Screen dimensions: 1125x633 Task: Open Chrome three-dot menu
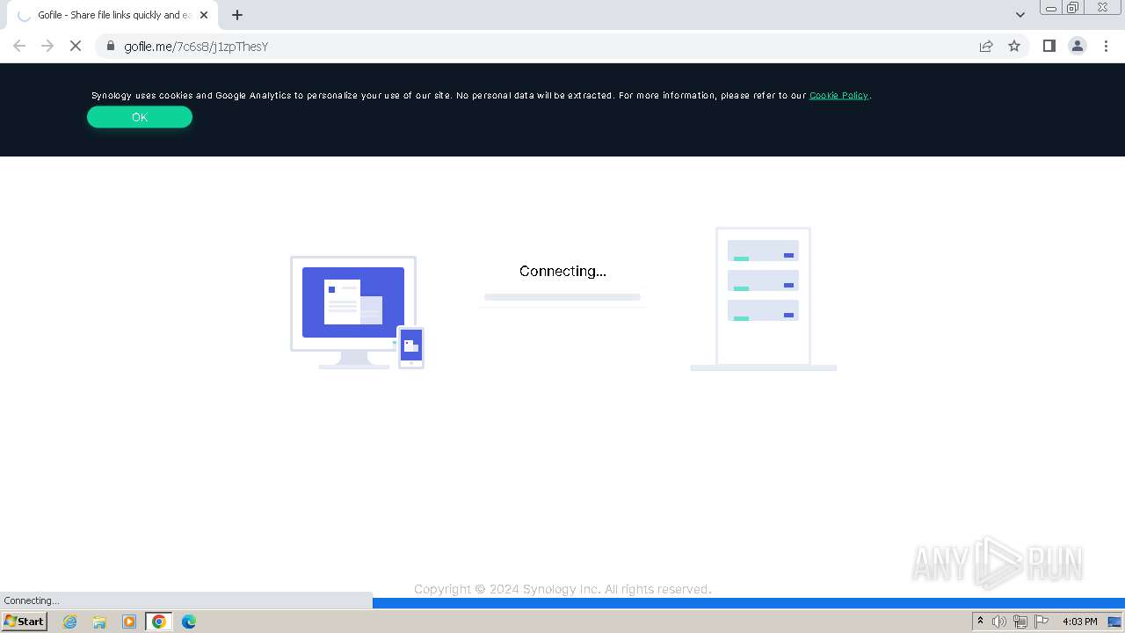[1107, 46]
